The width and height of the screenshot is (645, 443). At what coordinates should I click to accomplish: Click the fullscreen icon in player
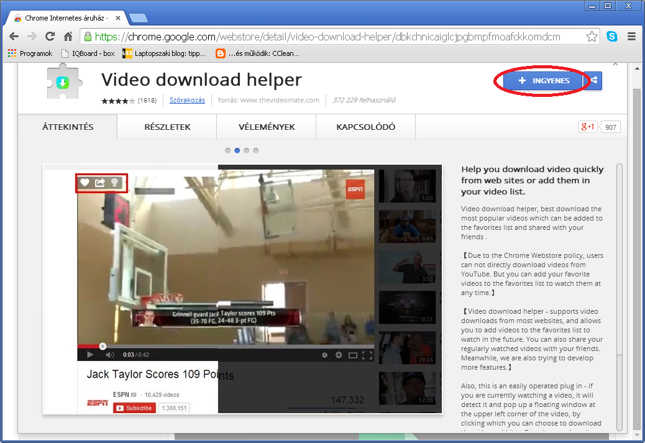click(367, 355)
